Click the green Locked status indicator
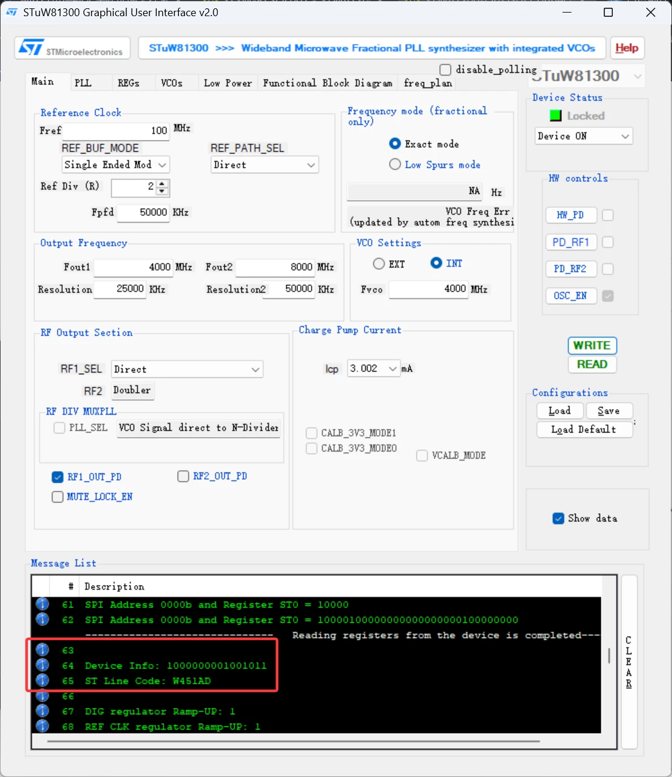This screenshot has width=672, height=777. (555, 115)
